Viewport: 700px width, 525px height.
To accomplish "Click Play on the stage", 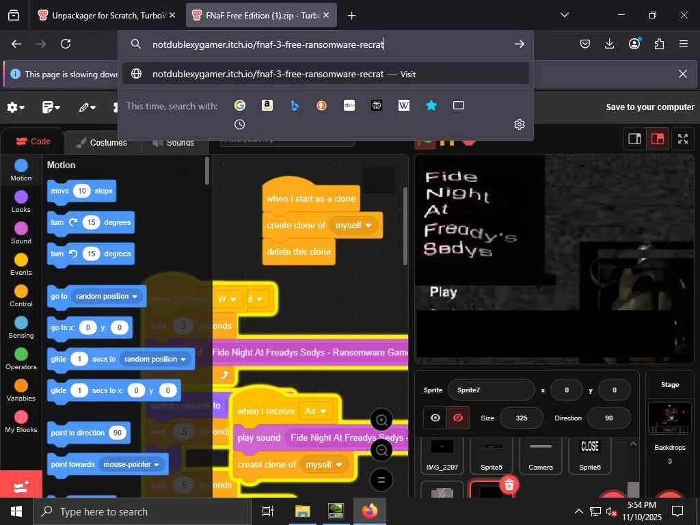I will pos(443,293).
